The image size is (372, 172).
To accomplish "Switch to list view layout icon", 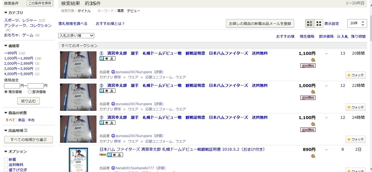I will (310, 23).
